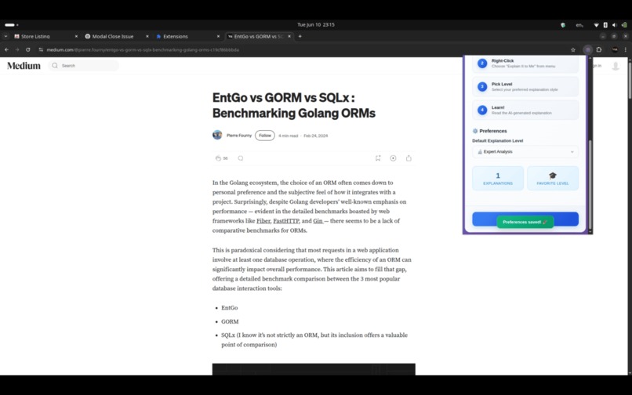Viewport: 632px width, 395px height.
Task: Go back to the previous page
Action: coord(6,49)
